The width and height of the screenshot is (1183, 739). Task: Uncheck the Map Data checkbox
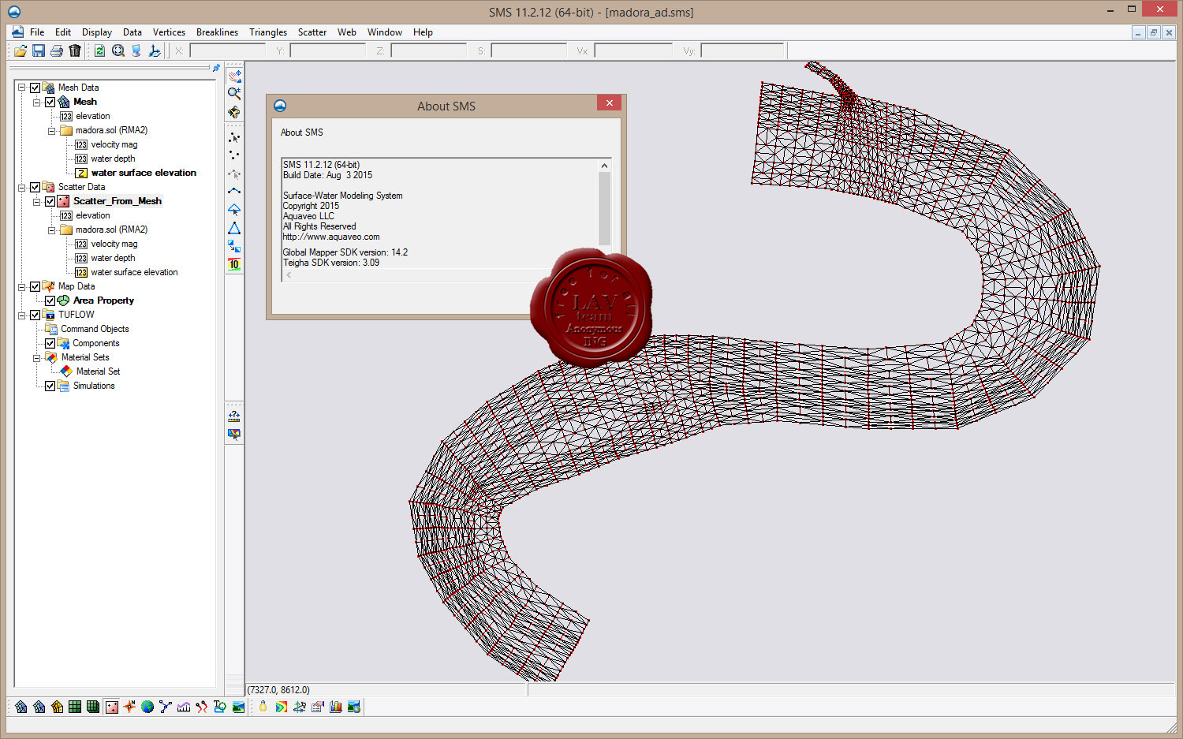tap(35, 286)
